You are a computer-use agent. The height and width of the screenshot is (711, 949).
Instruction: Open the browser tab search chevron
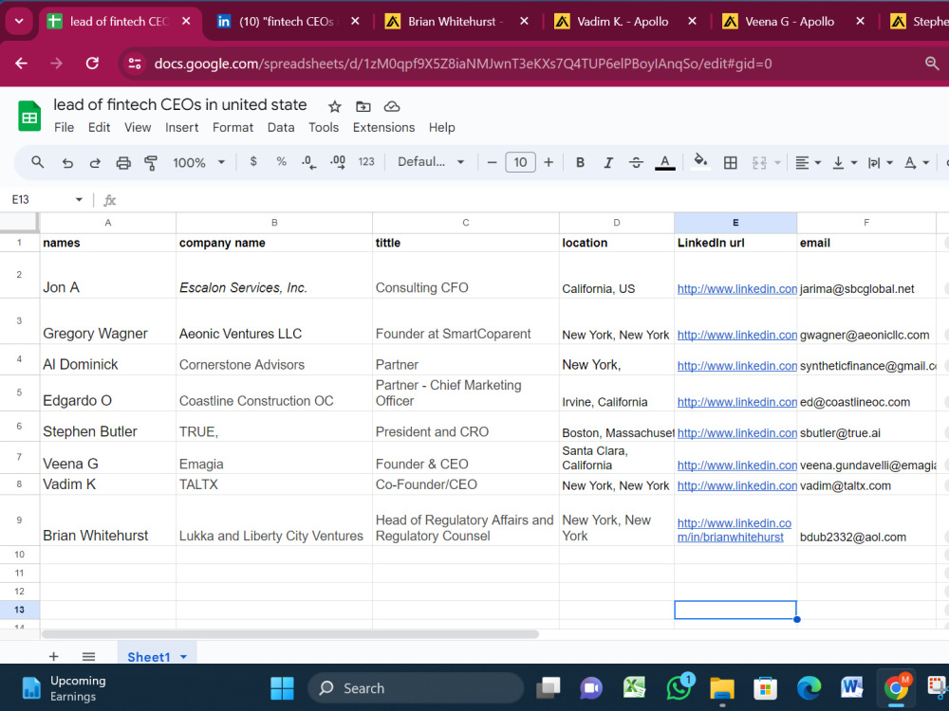pyautogui.click(x=19, y=21)
